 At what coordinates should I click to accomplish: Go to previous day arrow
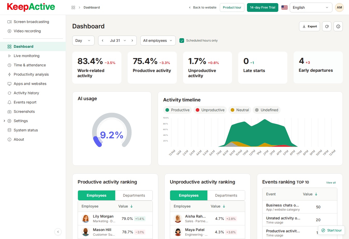point(103,41)
